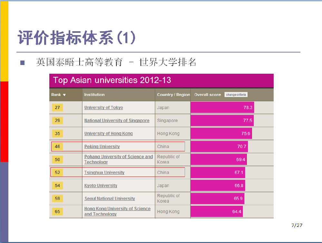This screenshot has width=322, height=243.
Task: Click the 67.1 score bar
Action: pyautogui.click(x=218, y=173)
